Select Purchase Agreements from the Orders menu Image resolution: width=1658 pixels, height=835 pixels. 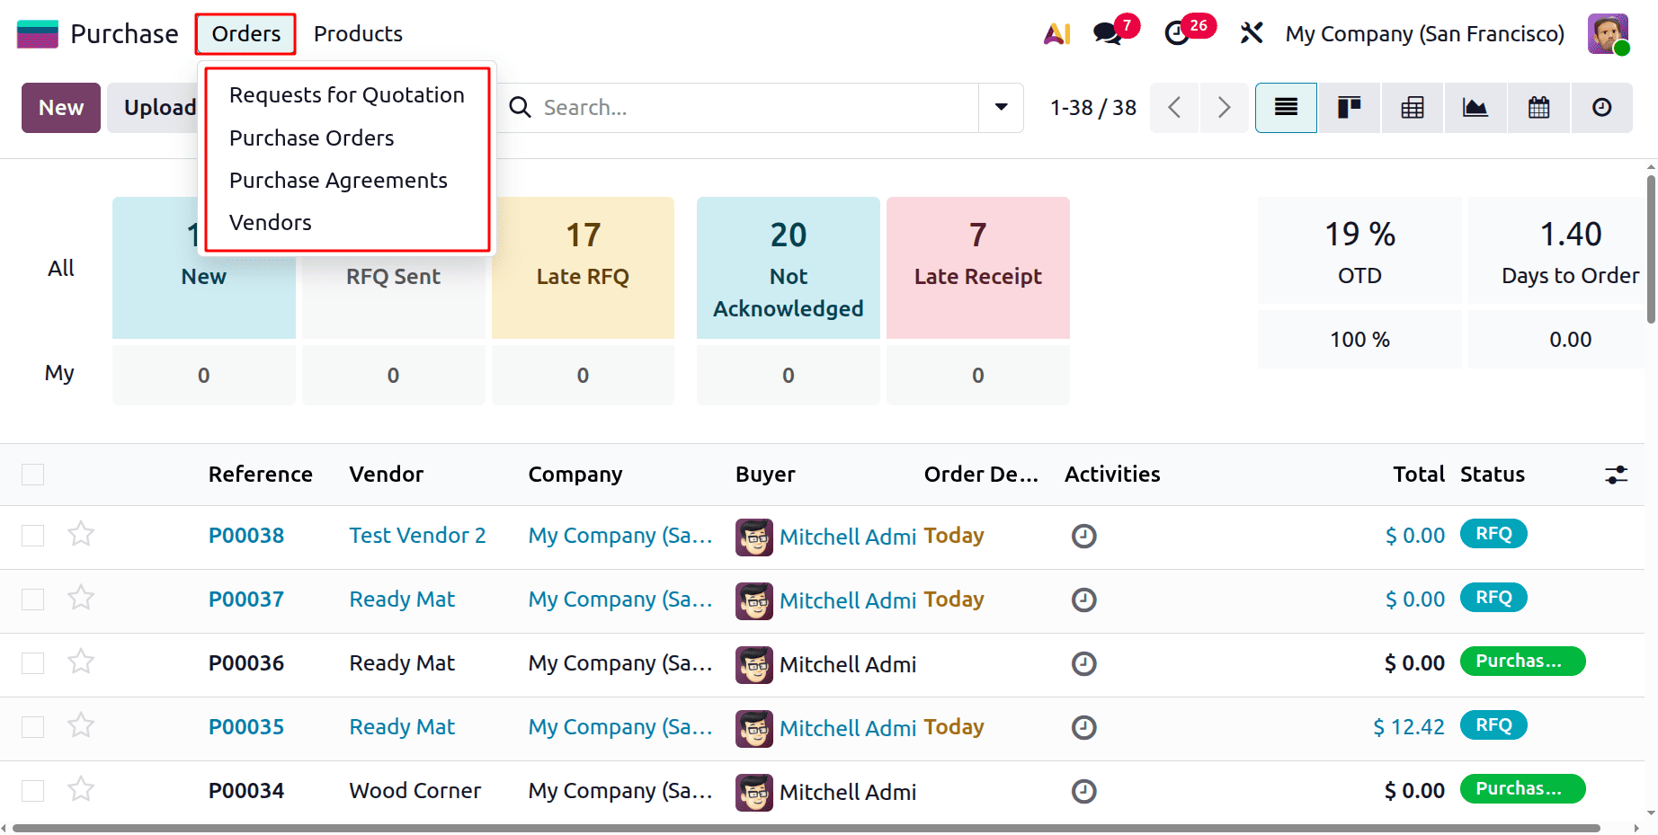click(x=338, y=180)
